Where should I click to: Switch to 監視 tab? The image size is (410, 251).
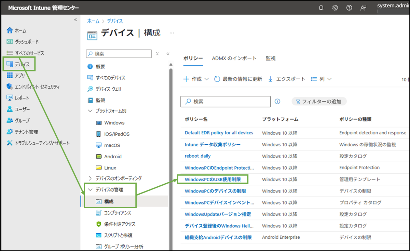pyautogui.click(x=271, y=58)
